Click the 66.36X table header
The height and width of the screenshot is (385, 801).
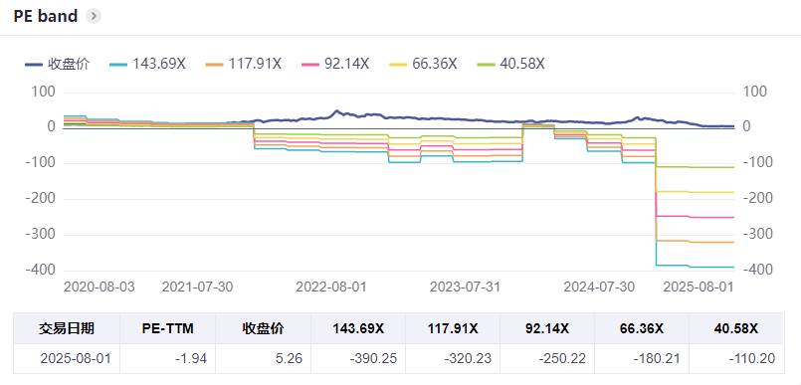pyautogui.click(x=642, y=328)
